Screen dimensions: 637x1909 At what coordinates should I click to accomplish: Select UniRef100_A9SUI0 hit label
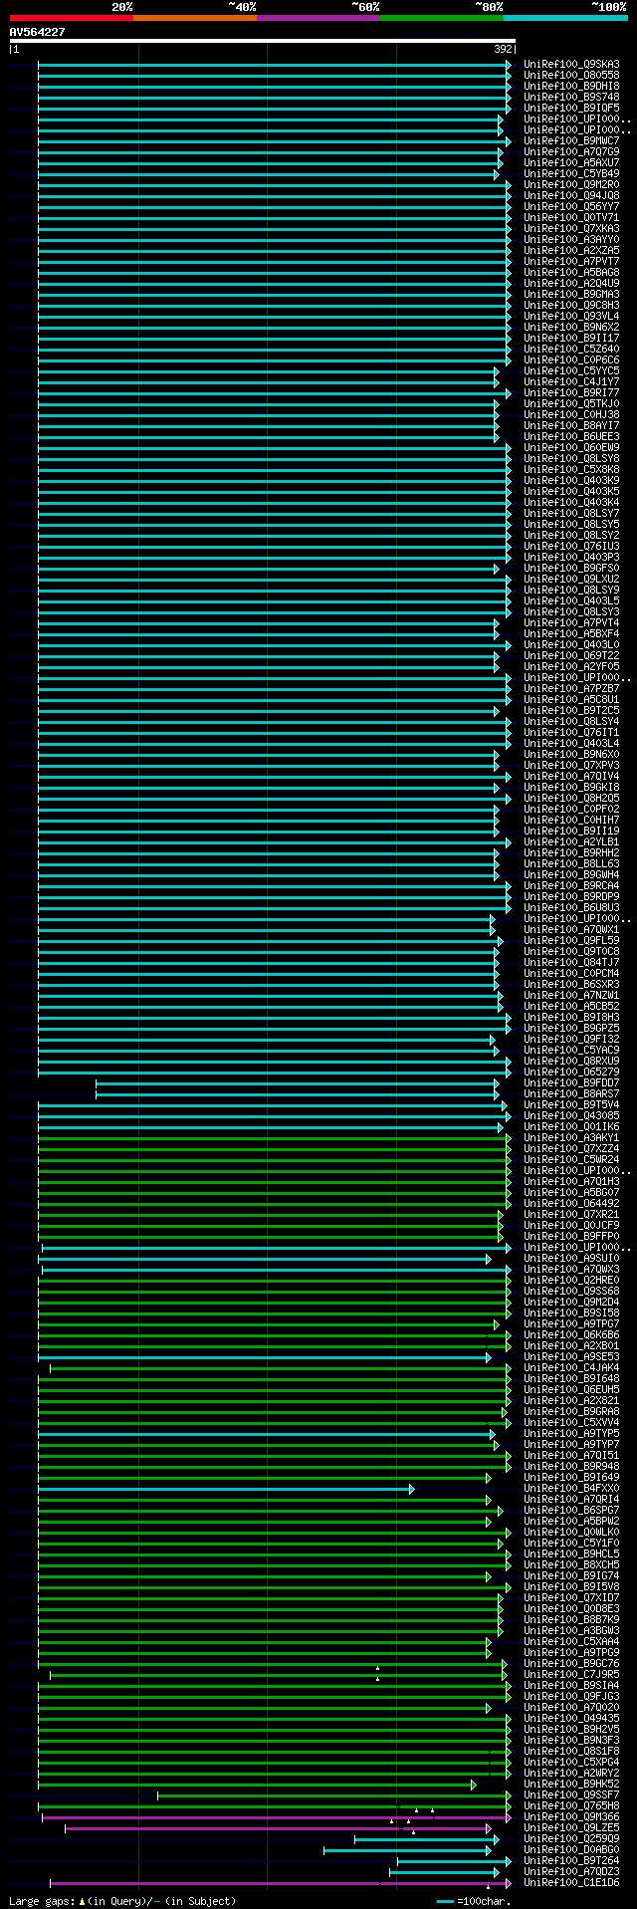571,1258
